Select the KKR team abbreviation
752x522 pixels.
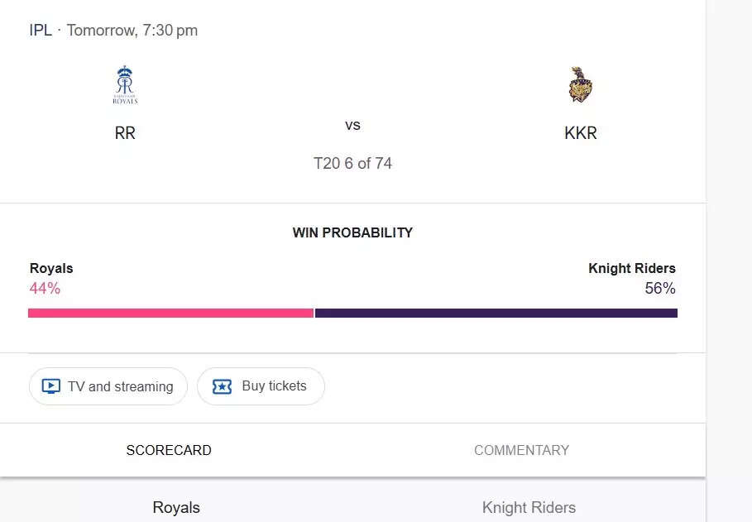pos(581,133)
